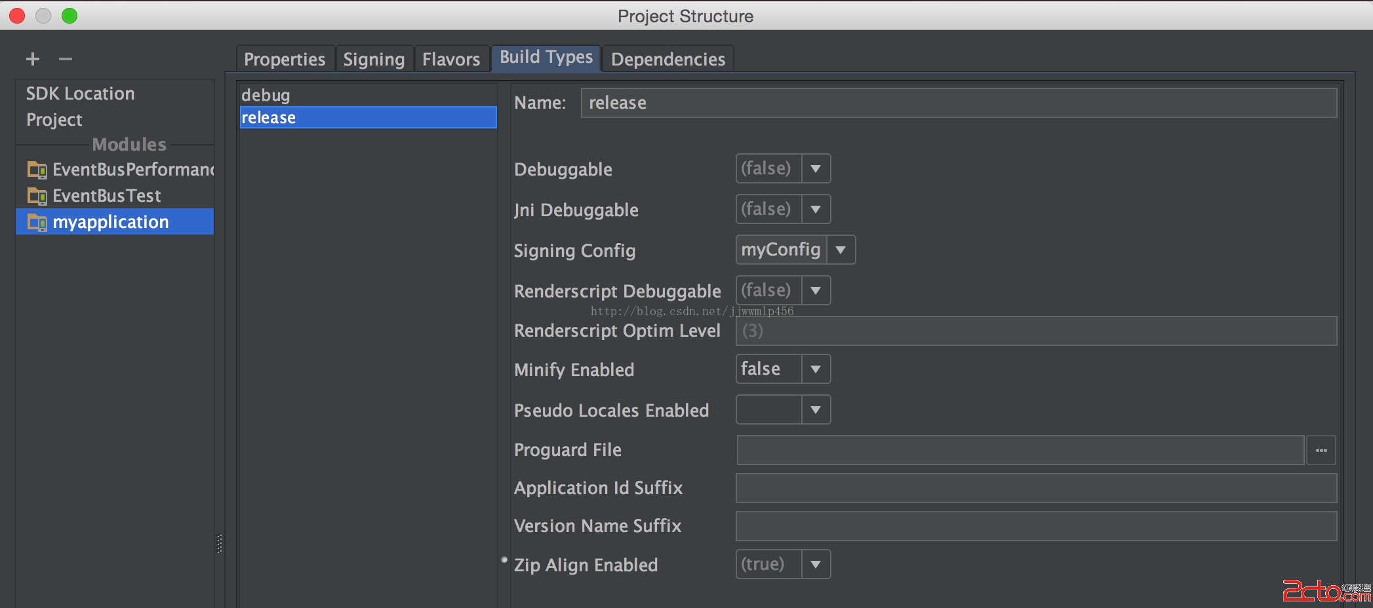Open the Proguard File browse button
This screenshot has height=608, width=1373.
click(x=1321, y=450)
